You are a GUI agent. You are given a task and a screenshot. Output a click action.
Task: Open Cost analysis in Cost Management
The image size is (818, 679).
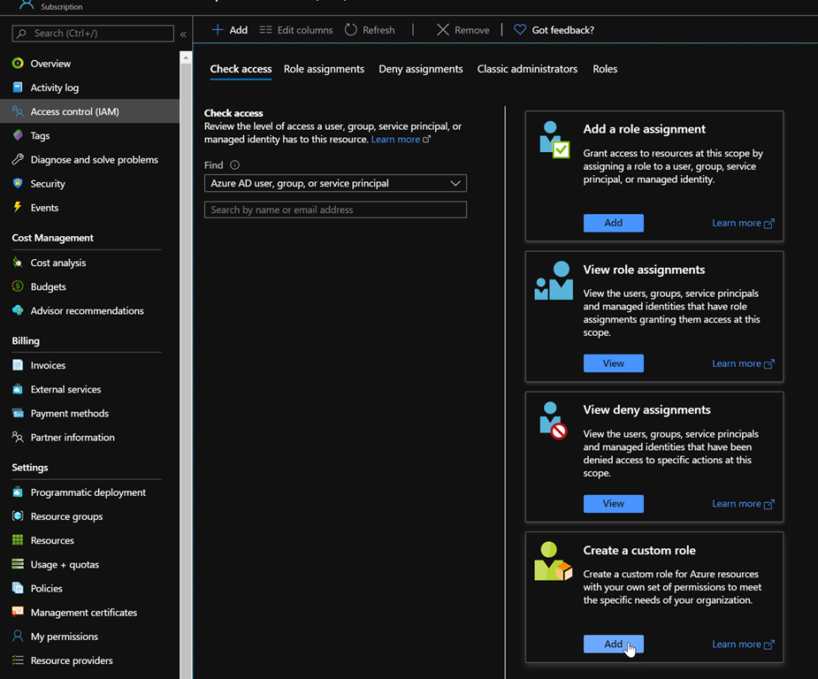coord(57,263)
